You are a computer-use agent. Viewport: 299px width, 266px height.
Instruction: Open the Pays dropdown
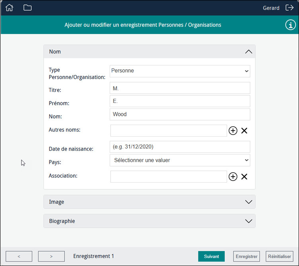(x=180, y=160)
